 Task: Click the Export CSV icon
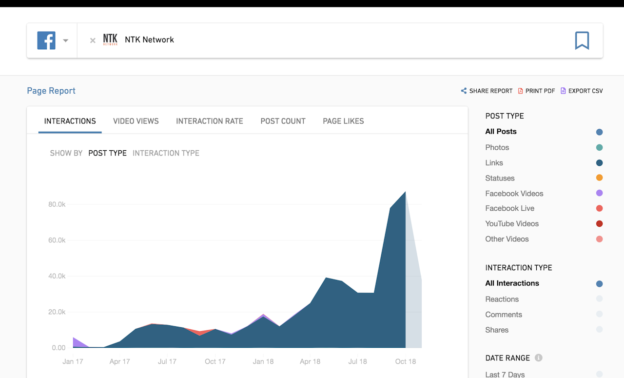564,90
